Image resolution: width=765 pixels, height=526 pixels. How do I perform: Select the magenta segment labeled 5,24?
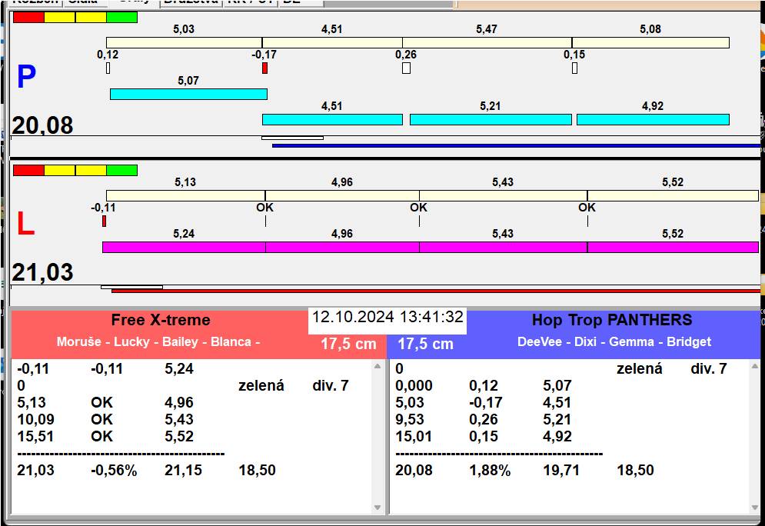[184, 247]
